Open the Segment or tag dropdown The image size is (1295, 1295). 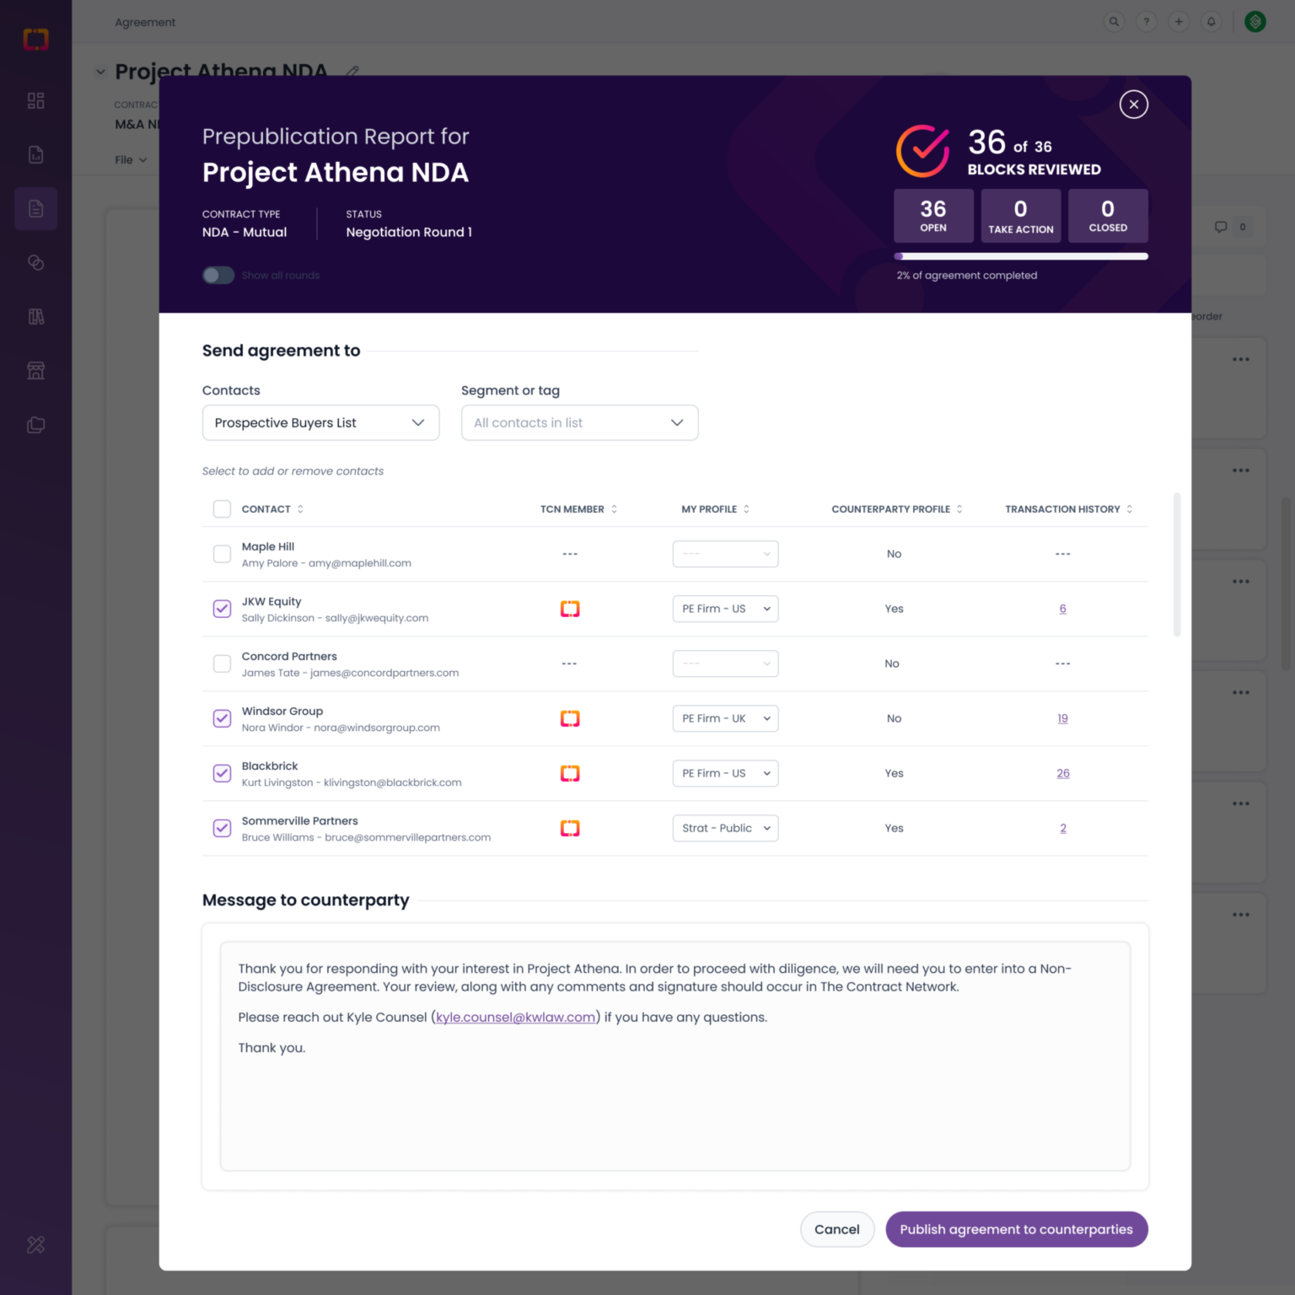(x=579, y=422)
